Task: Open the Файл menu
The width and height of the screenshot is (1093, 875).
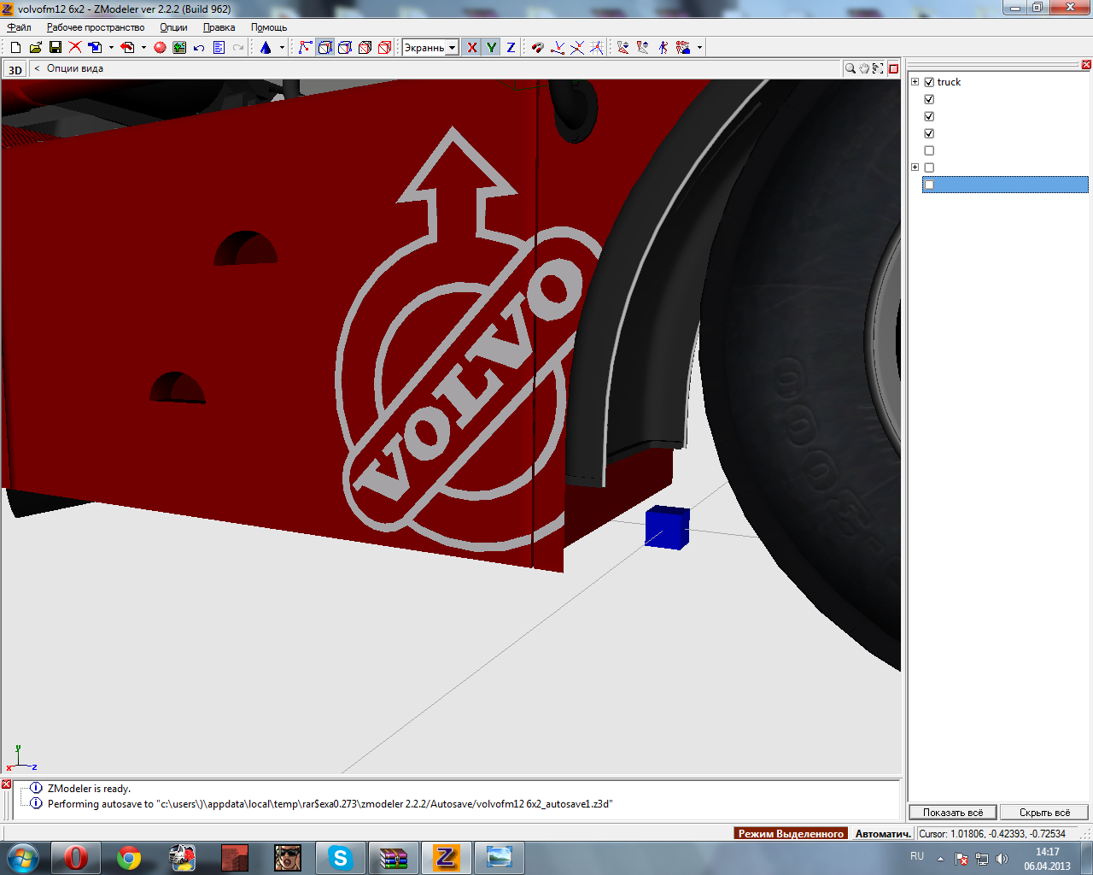Action: (x=19, y=27)
